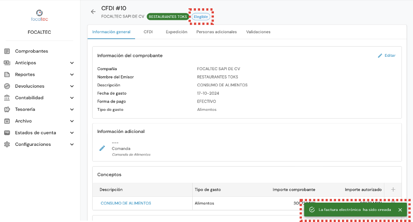Screen dimensions: 413x222
Task: Click the Contabilidad bank icon
Action: [x=7, y=97]
